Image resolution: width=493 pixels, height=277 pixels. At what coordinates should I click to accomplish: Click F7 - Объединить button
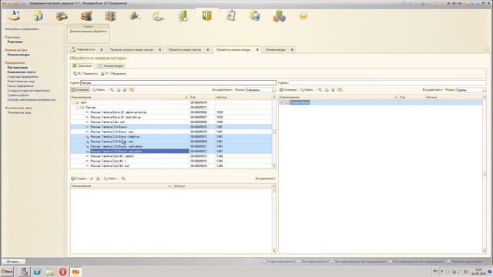pos(113,74)
